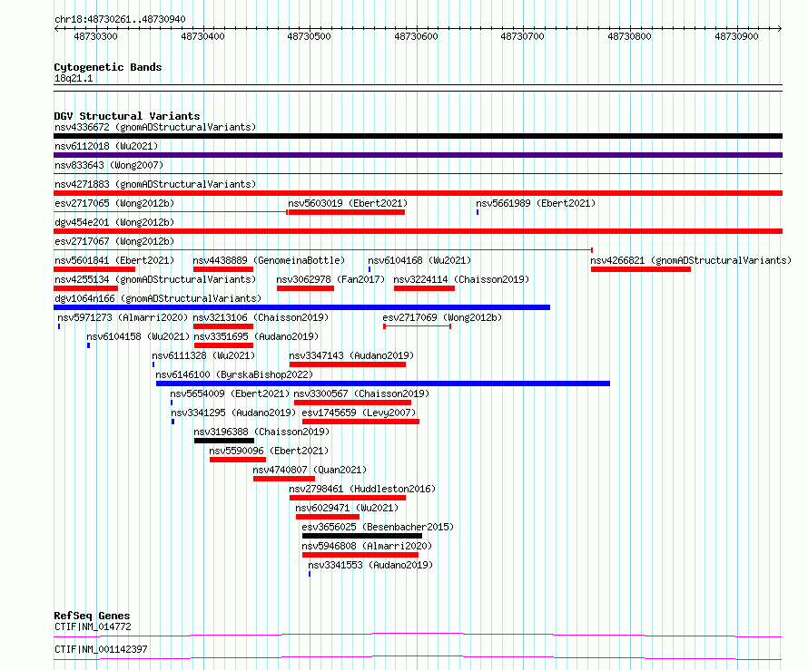Image resolution: width=808 pixels, height=670 pixels.
Task: Select the 18q21.1 band label
Action: [74, 78]
